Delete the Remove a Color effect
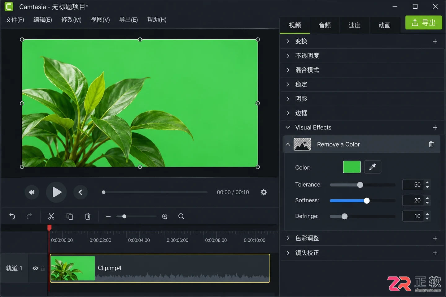 point(431,144)
